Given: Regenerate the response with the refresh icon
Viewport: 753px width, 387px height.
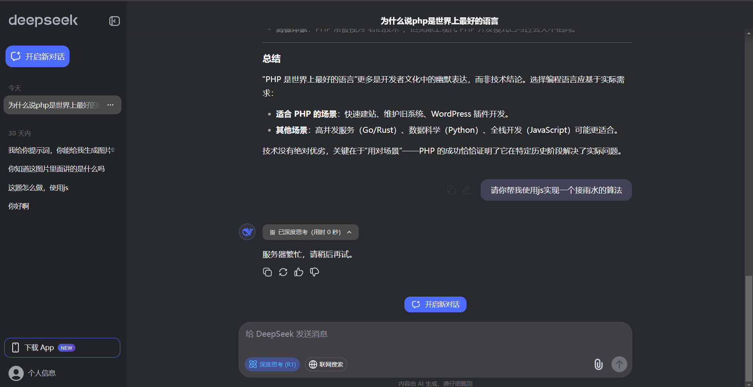Looking at the screenshot, I should (x=283, y=272).
